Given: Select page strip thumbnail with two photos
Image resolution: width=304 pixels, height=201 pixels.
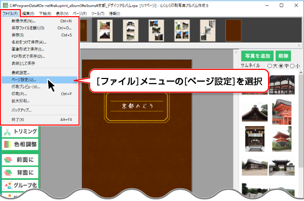Looking at the screenshot, I should point(105,30).
